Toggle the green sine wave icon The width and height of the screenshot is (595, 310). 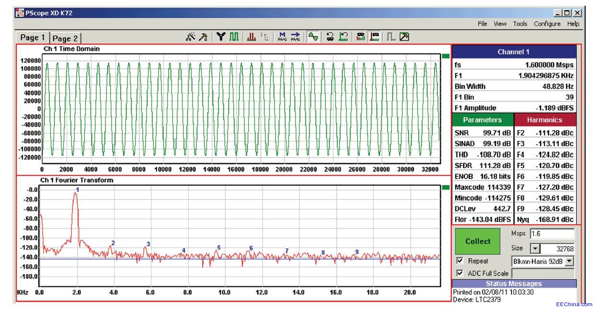[313, 37]
